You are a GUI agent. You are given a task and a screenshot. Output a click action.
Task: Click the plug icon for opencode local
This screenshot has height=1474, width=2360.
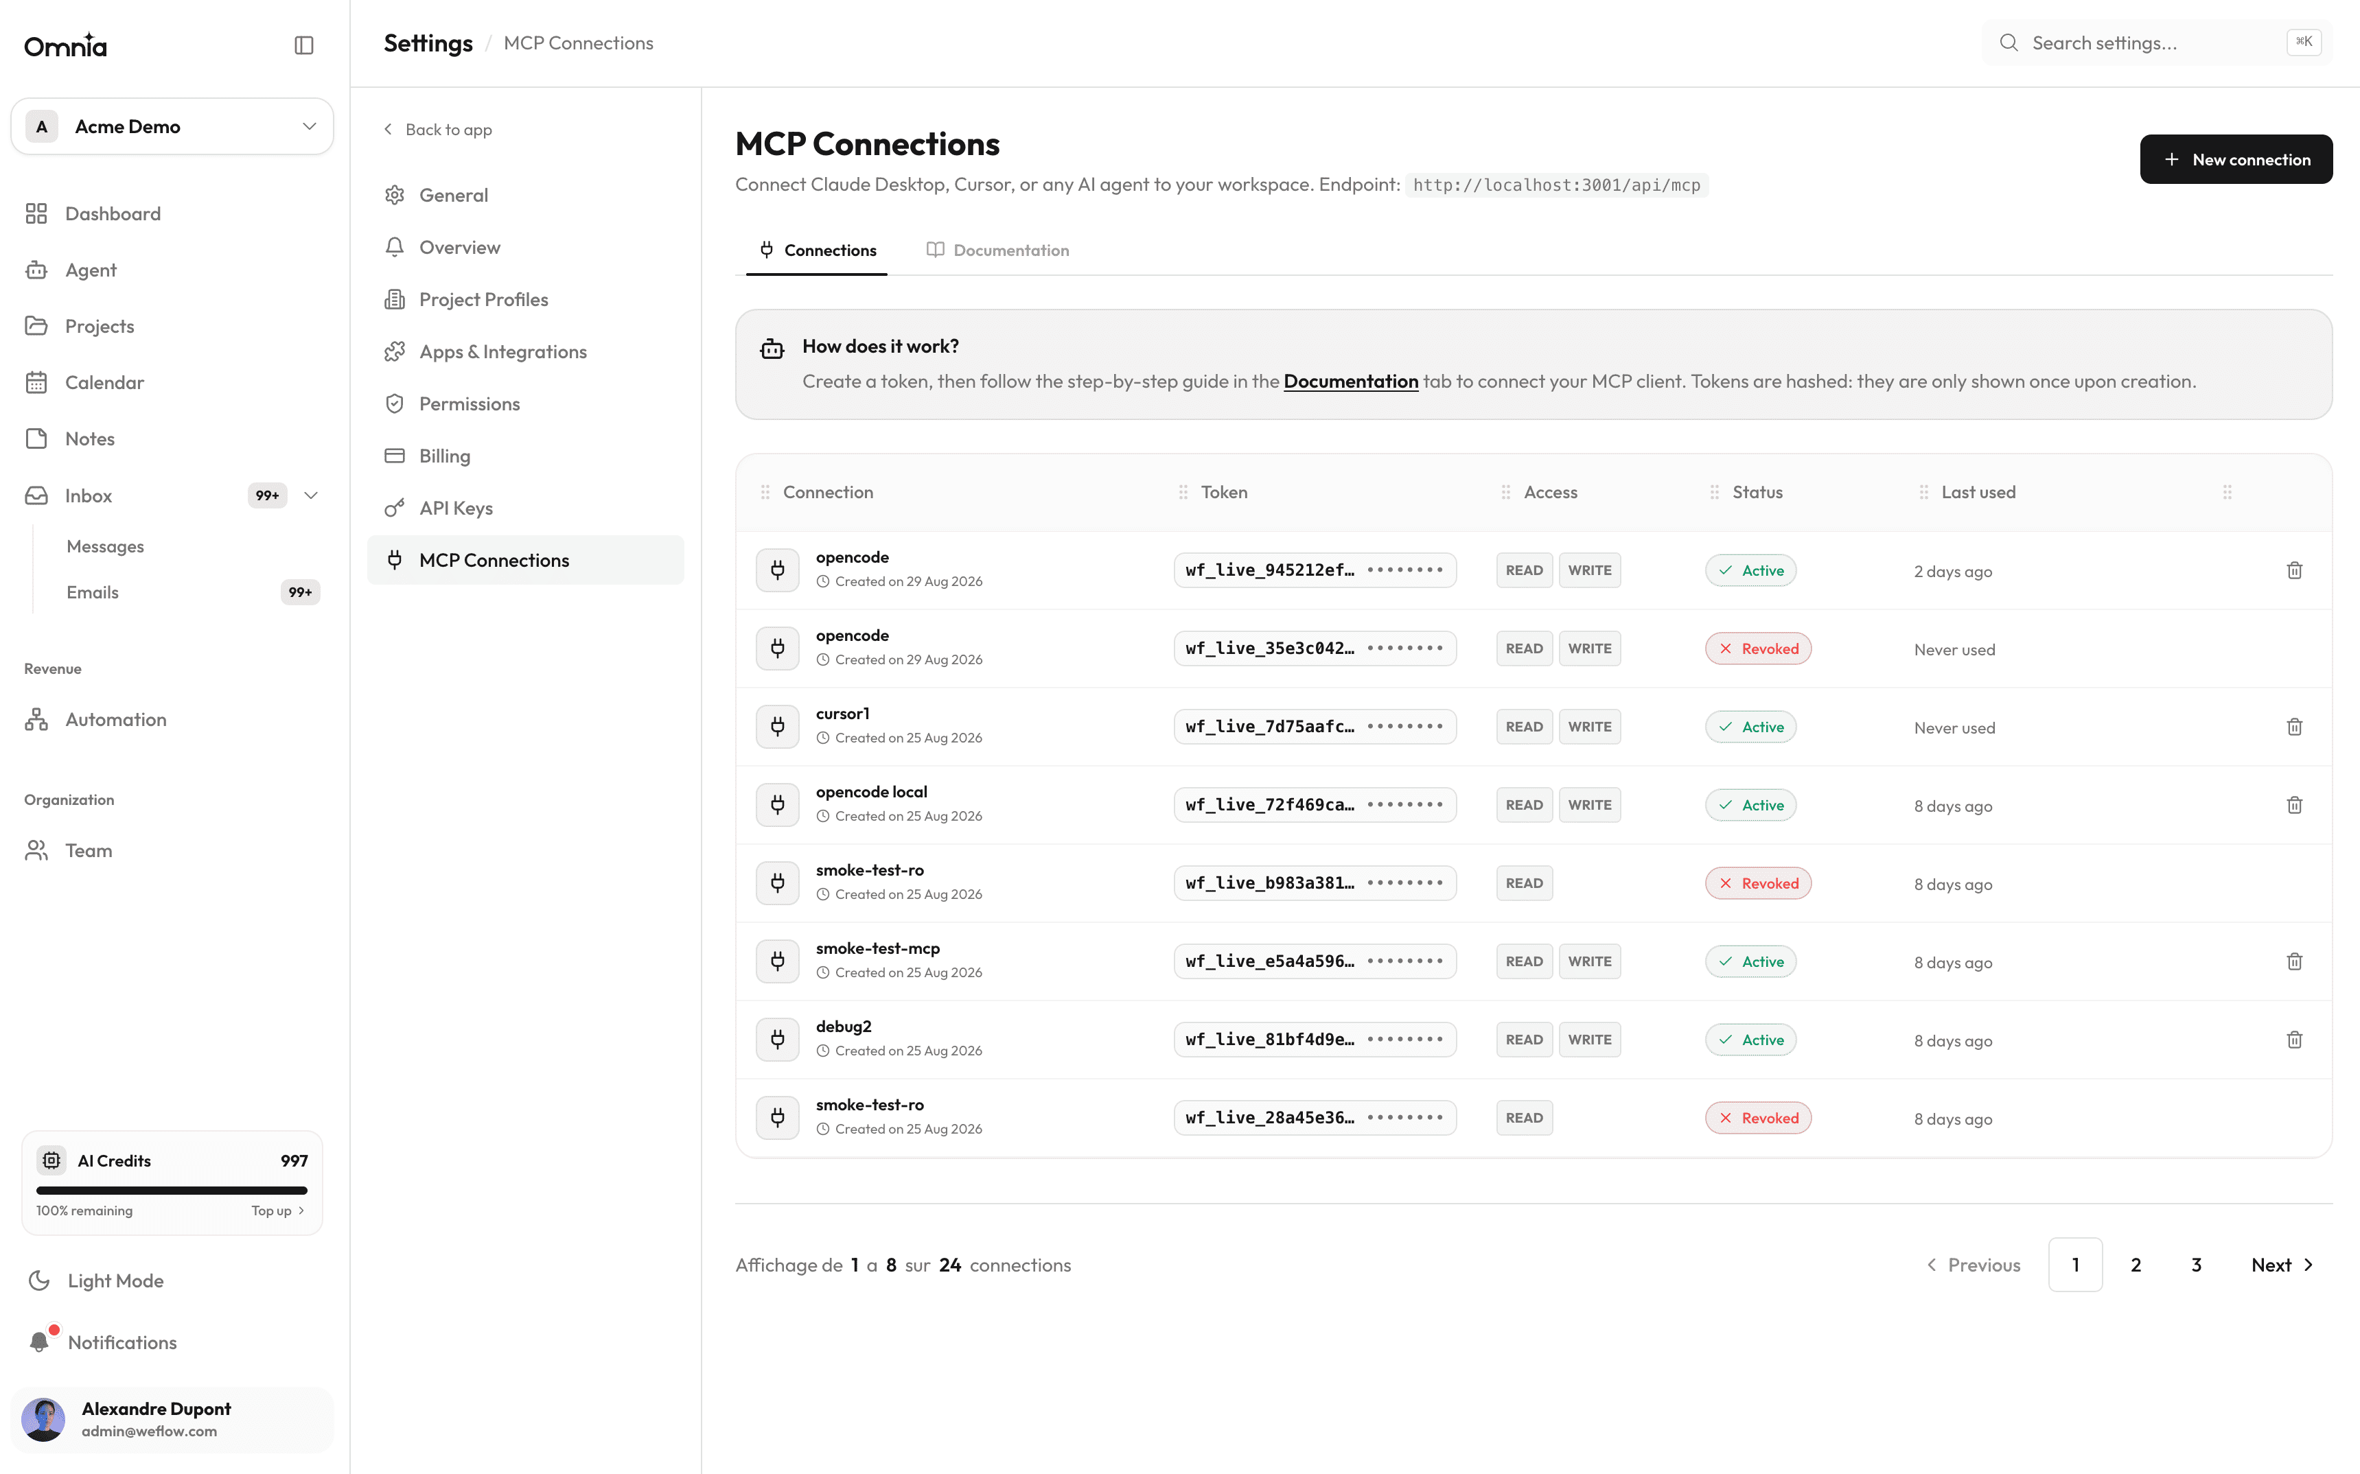point(777,805)
